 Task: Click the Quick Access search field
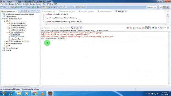point(151,7)
